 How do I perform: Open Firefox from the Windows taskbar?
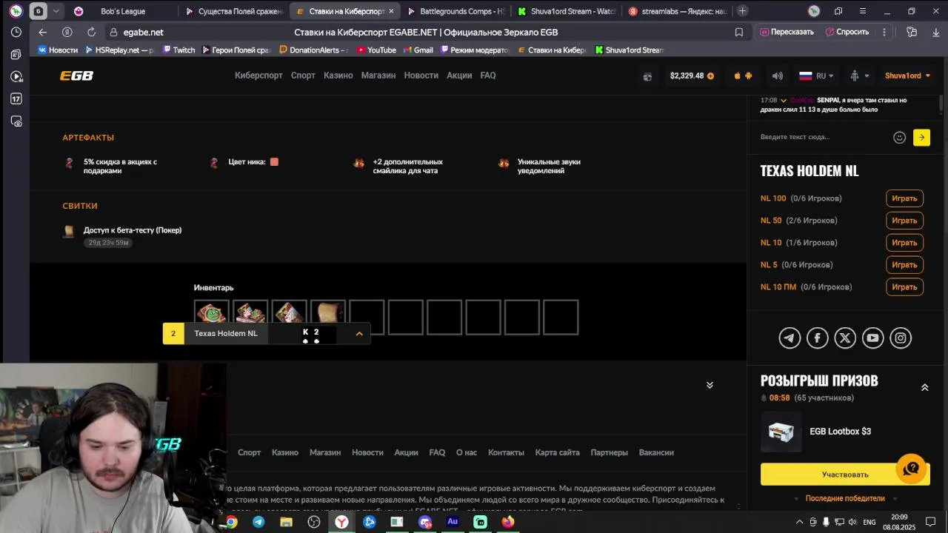click(x=508, y=522)
